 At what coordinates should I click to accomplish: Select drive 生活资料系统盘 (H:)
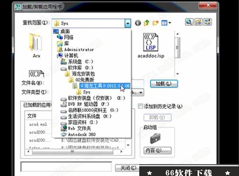86,116
